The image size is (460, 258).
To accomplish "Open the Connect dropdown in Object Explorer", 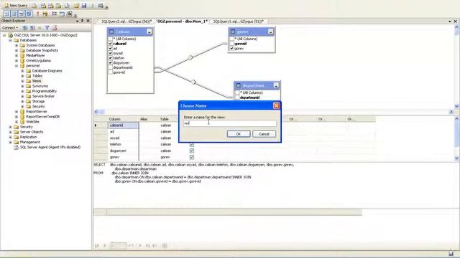I will [10, 27].
